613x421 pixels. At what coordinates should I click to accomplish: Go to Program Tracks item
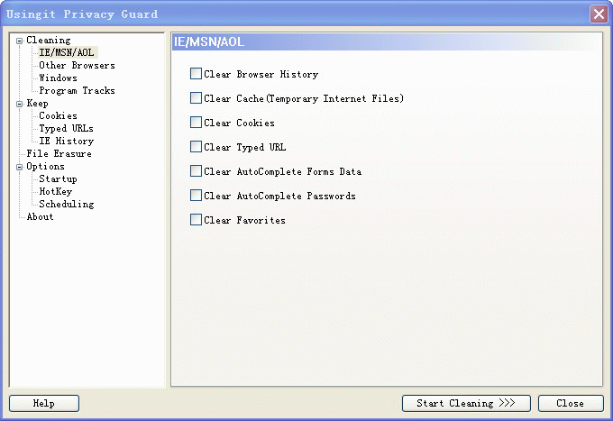(x=77, y=91)
